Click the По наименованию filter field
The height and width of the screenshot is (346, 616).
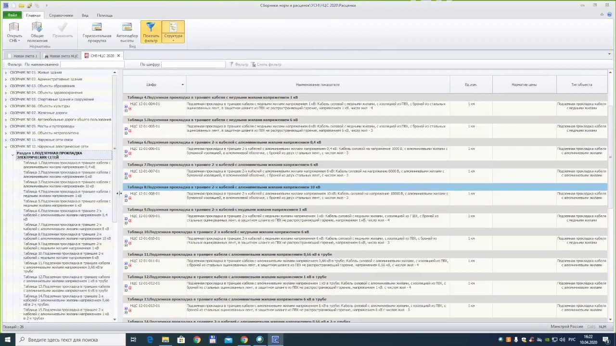[91, 64]
